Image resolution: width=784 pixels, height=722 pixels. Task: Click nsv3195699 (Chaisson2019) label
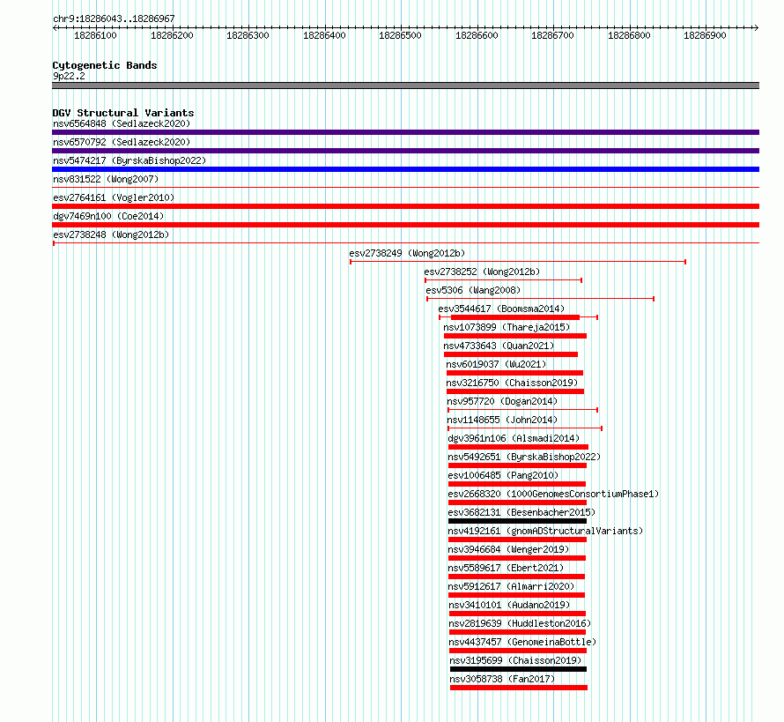click(x=515, y=660)
